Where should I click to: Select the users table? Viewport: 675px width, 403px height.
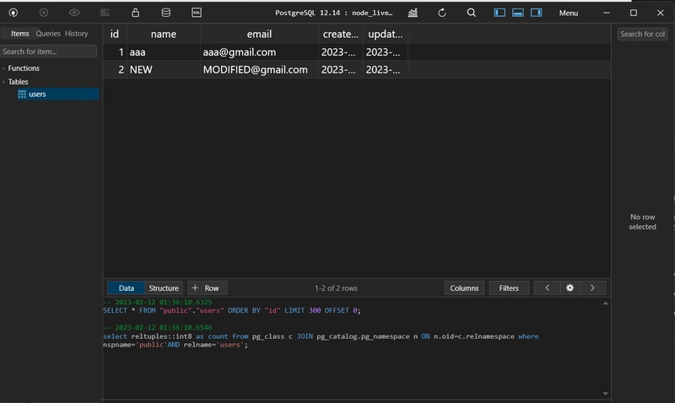click(x=57, y=94)
